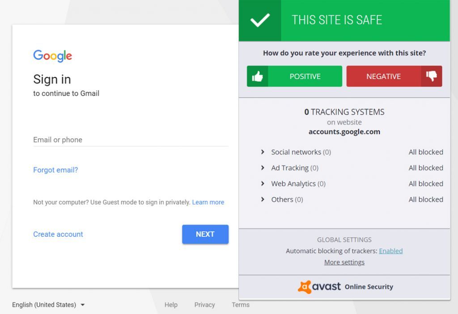Image resolution: width=458 pixels, height=314 pixels.
Task: Click the Avast logo at the panel bottom
Action: click(x=319, y=287)
